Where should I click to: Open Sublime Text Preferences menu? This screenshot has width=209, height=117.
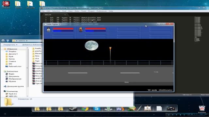point(102,11)
